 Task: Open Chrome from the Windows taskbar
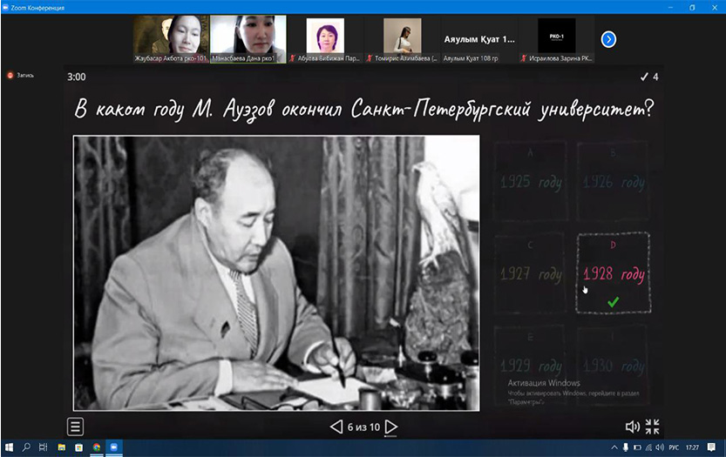coord(97,447)
